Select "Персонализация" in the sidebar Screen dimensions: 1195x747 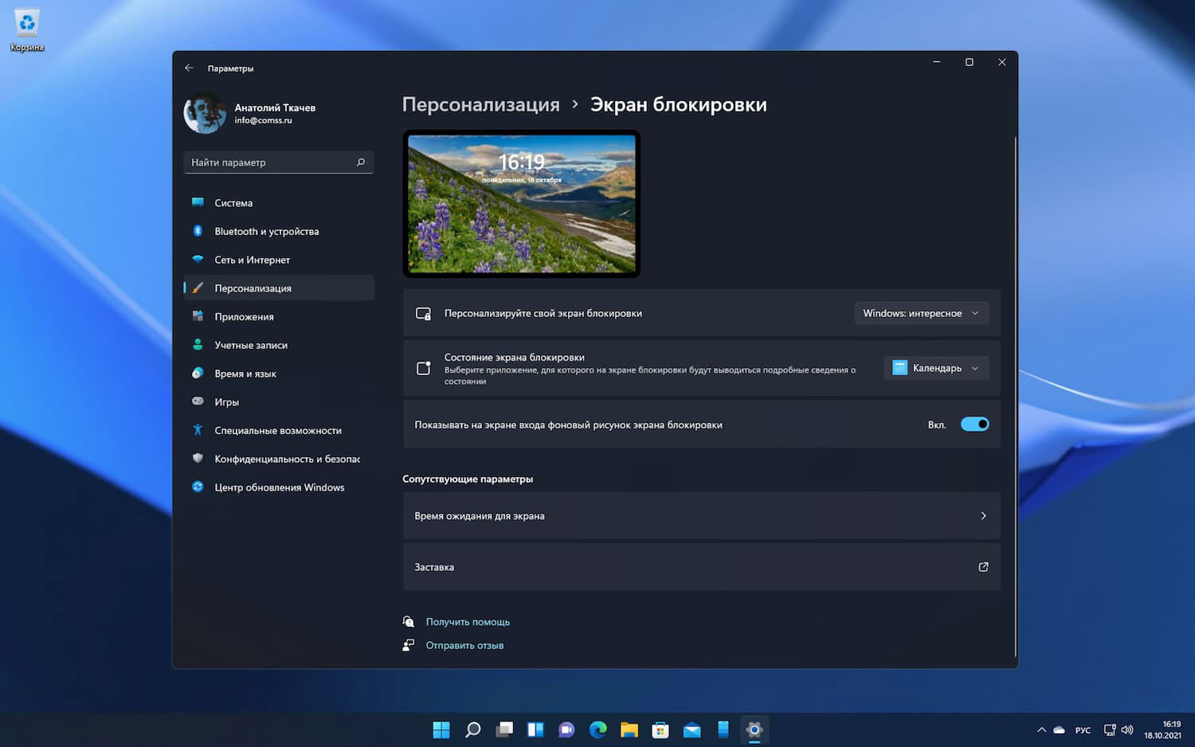[x=278, y=288]
